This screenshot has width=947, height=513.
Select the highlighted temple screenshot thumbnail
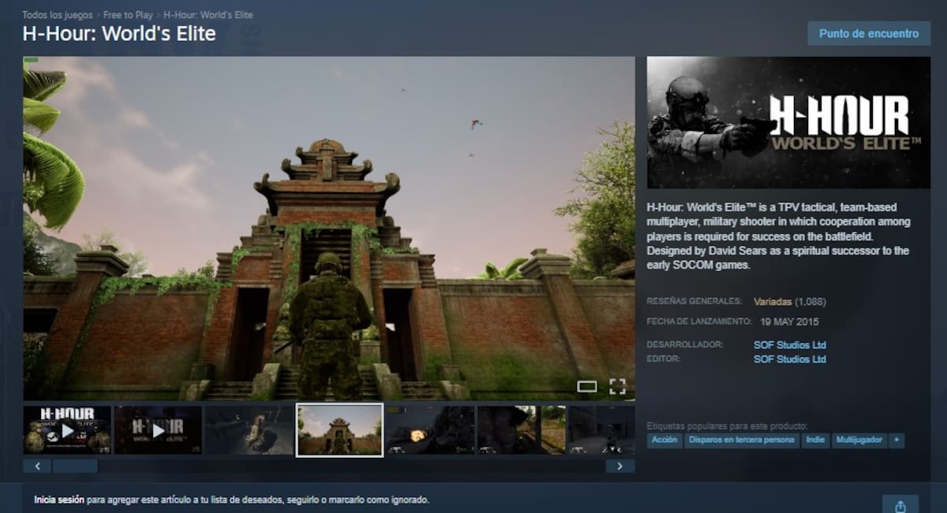[340, 430]
